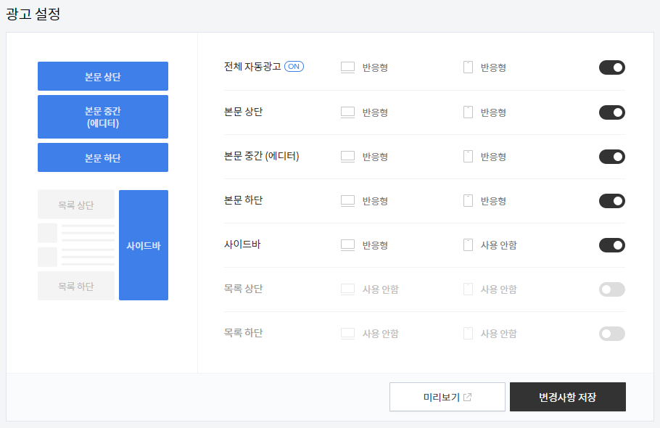Screen dimensions: 660x428
Task: Click the 사이드바 row label
Action: click(242, 244)
